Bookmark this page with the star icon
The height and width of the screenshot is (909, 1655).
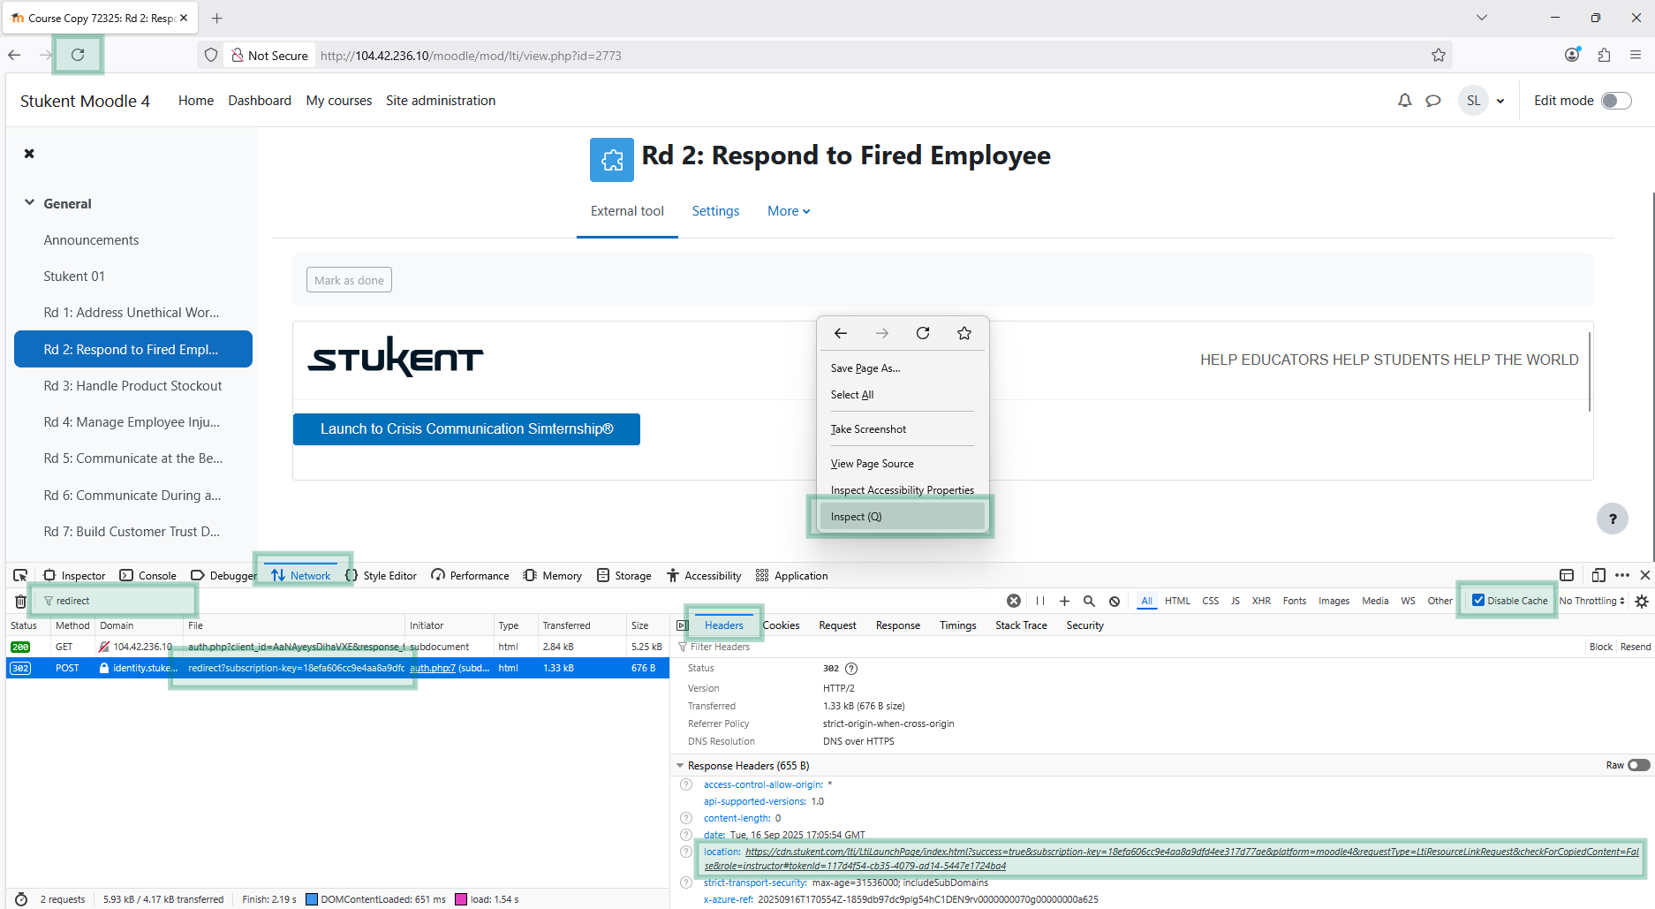tap(1439, 55)
